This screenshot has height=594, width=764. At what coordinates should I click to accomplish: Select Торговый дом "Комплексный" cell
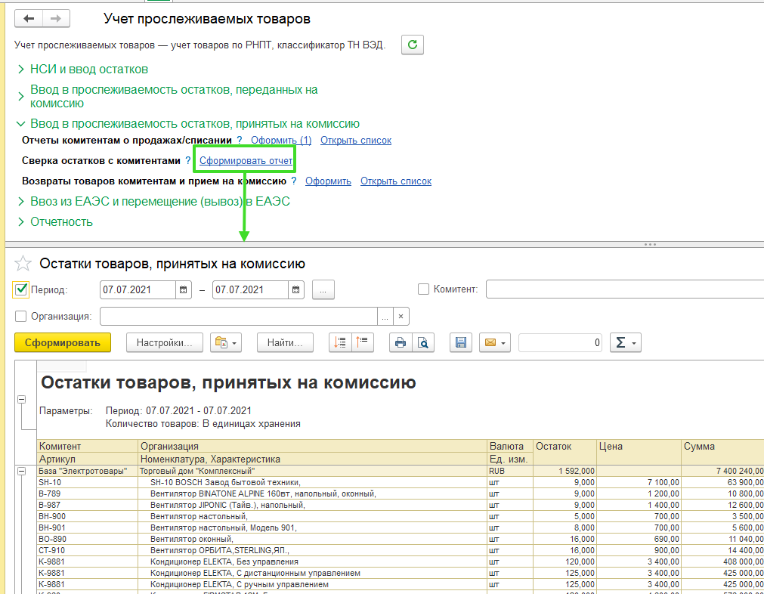[313, 472]
